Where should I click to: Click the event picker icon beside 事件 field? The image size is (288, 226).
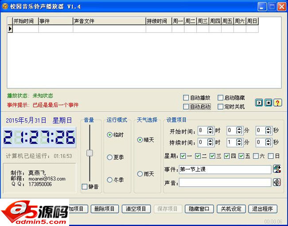pos(277,169)
